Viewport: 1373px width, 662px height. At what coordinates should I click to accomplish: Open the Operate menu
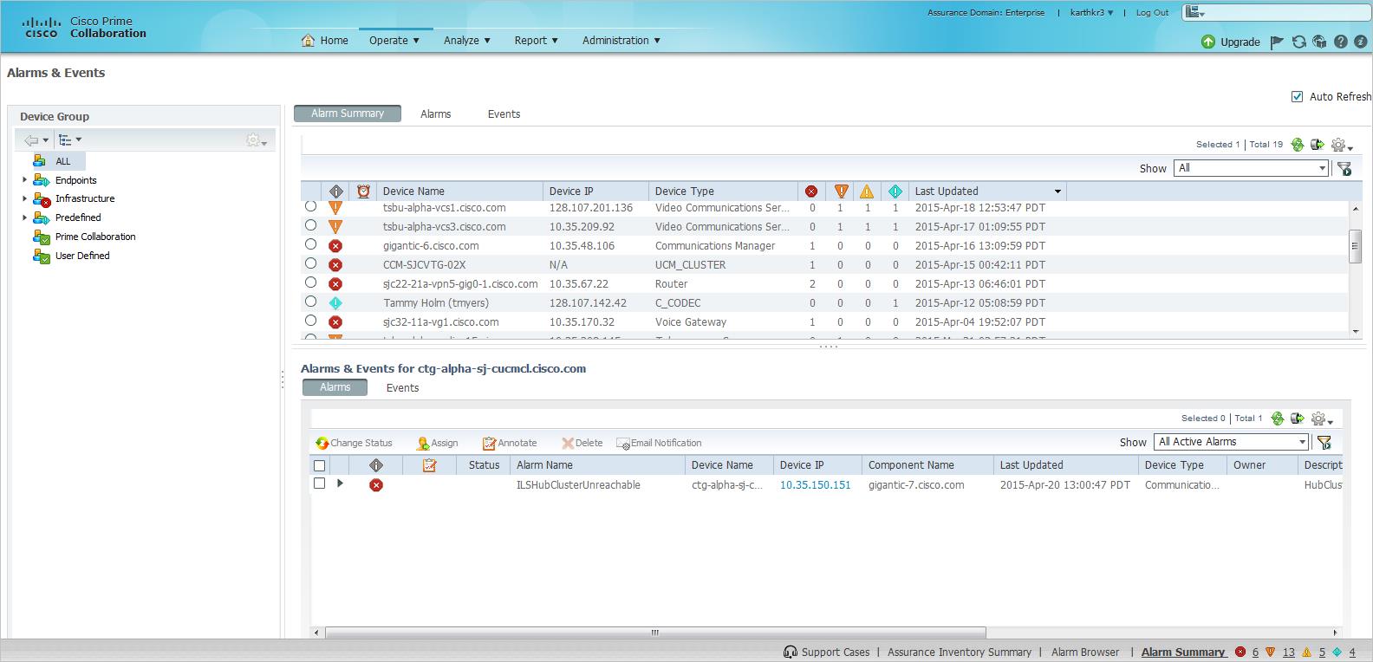(x=394, y=41)
